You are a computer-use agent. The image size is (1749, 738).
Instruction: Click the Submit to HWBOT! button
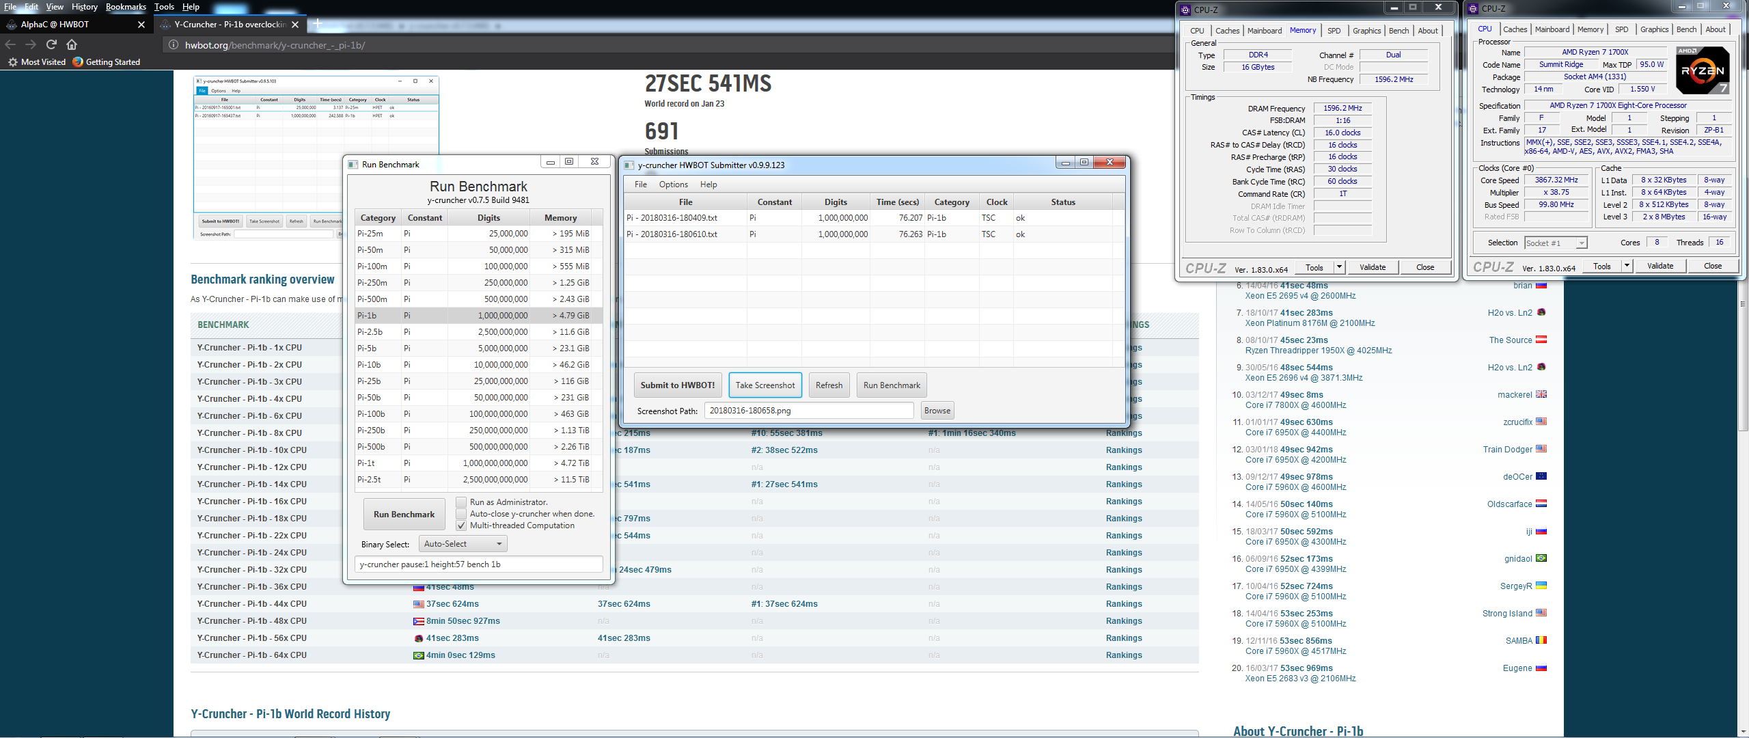[x=678, y=385]
